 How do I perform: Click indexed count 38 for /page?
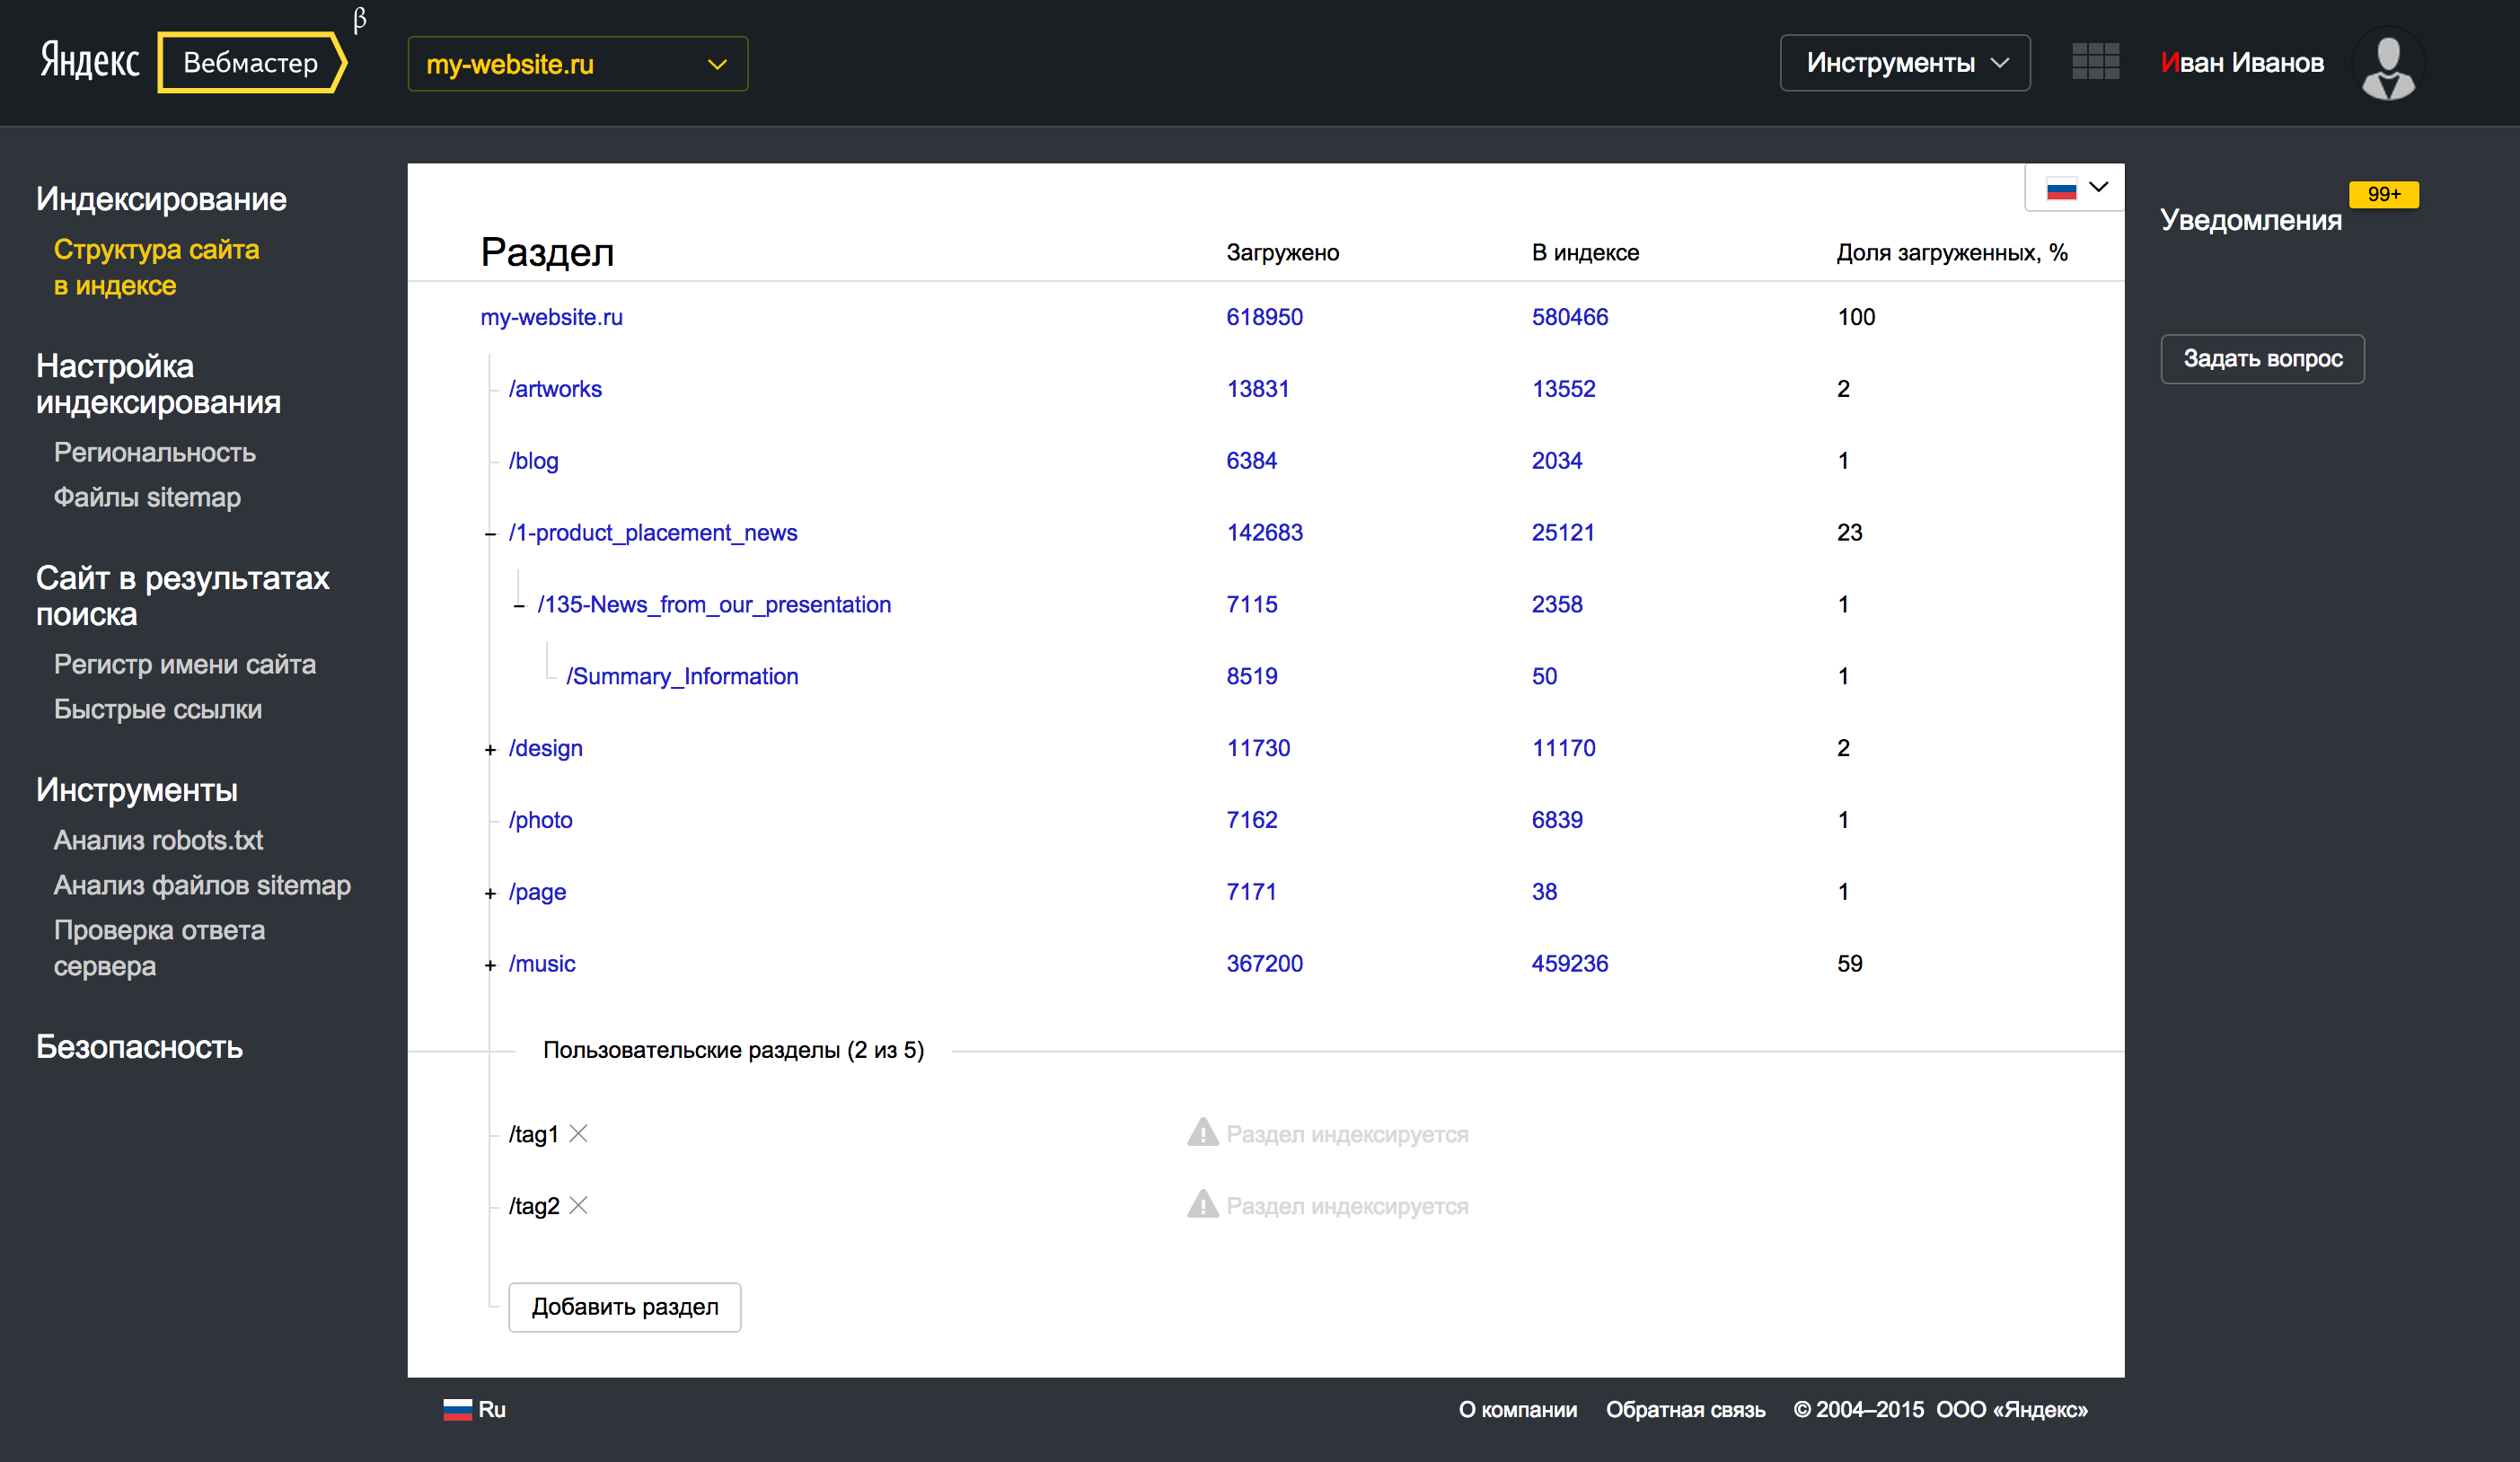coord(1544,892)
